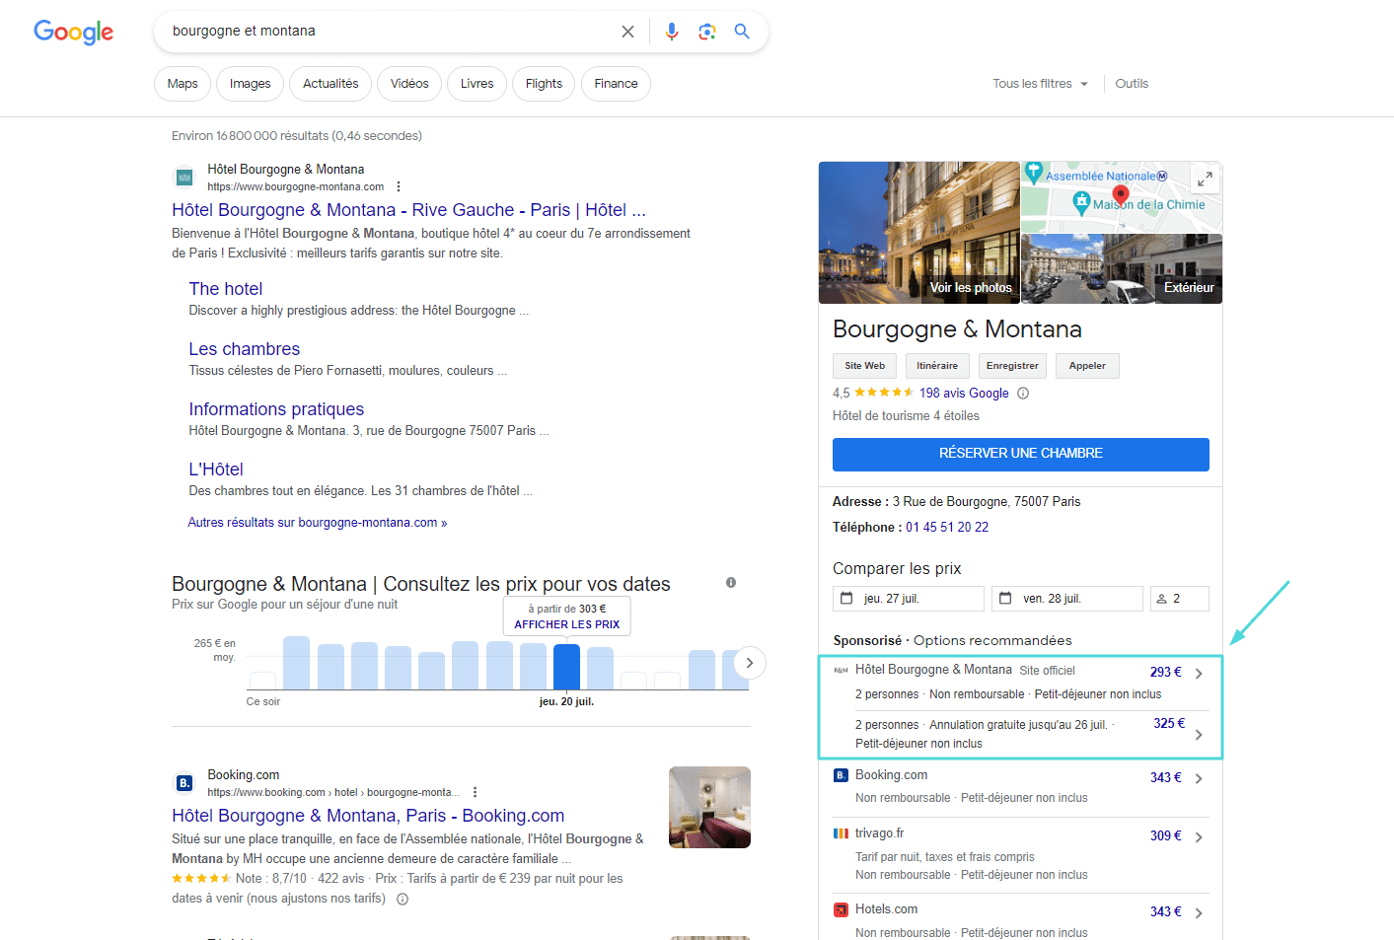Screen dimensions: 1394x940
Task: Click the Hotels.com favicon in price list
Action: click(841, 909)
